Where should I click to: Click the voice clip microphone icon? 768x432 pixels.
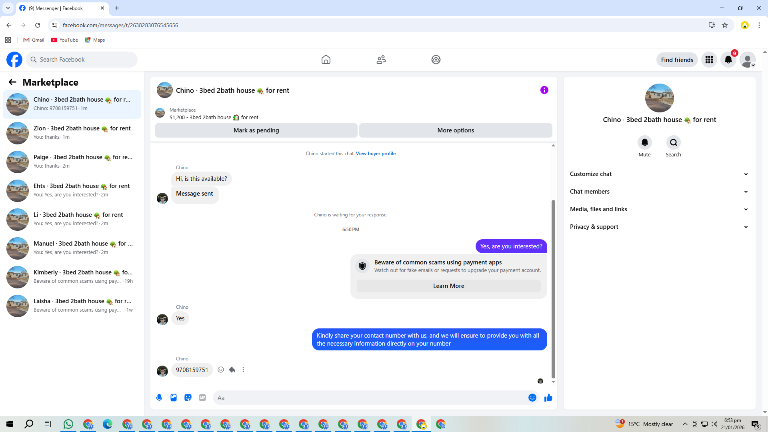tap(159, 398)
